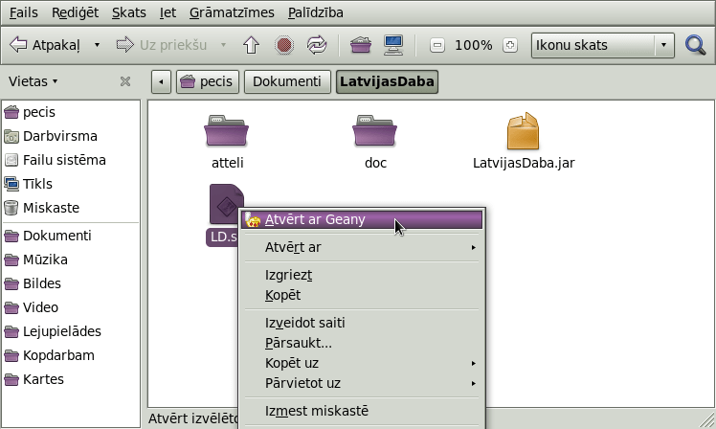Viewport: 716px width, 429px height.
Task: Select Tīkls in the sidebar
Action: [x=71, y=184]
